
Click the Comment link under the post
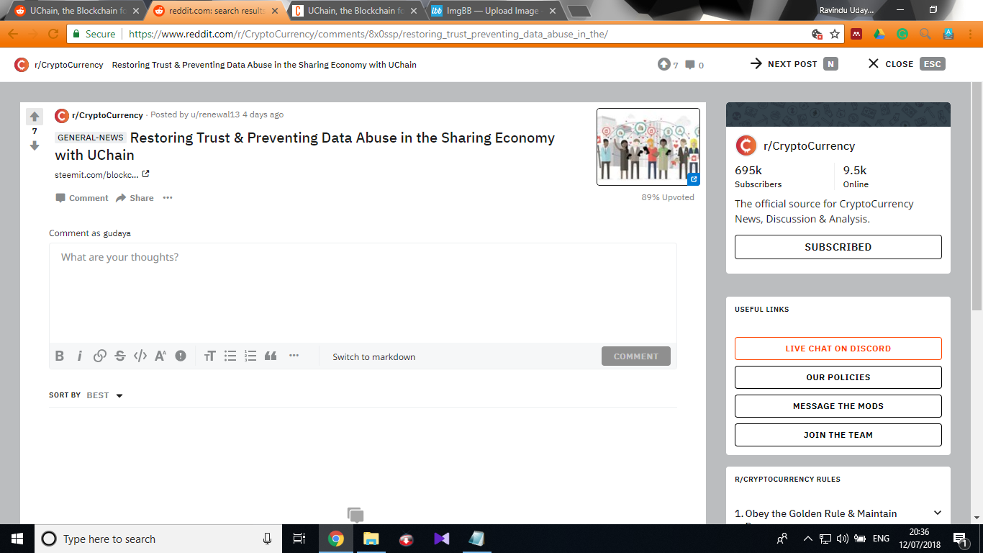click(x=82, y=198)
